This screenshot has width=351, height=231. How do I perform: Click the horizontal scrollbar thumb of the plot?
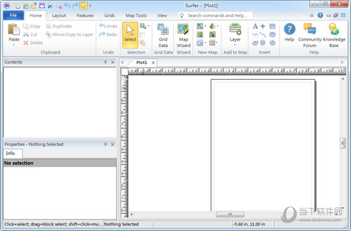coord(230,214)
